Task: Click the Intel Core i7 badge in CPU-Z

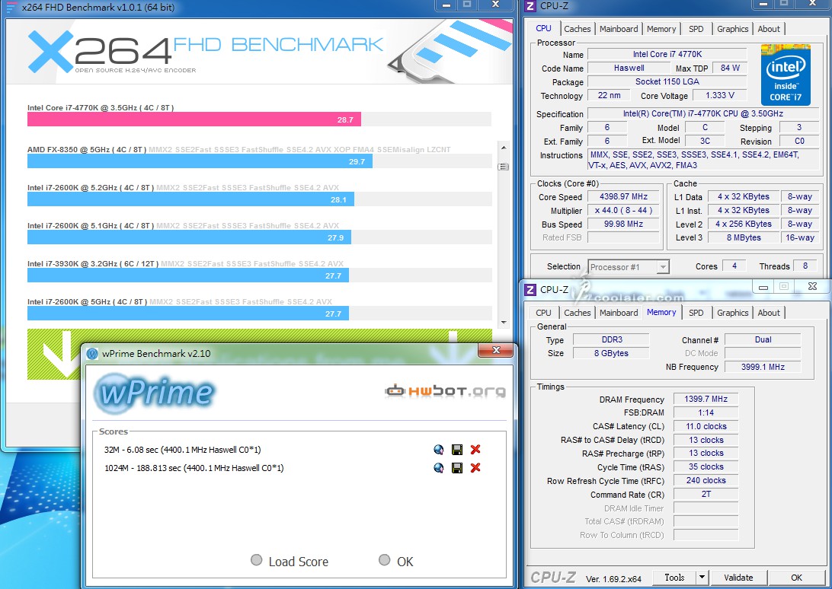Action: pyautogui.click(x=786, y=75)
